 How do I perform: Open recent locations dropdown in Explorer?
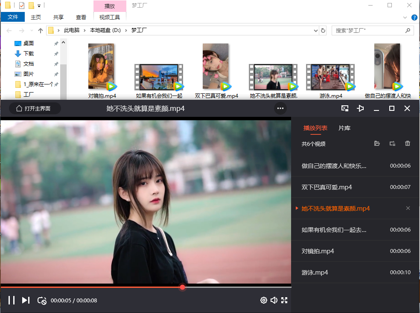point(32,31)
